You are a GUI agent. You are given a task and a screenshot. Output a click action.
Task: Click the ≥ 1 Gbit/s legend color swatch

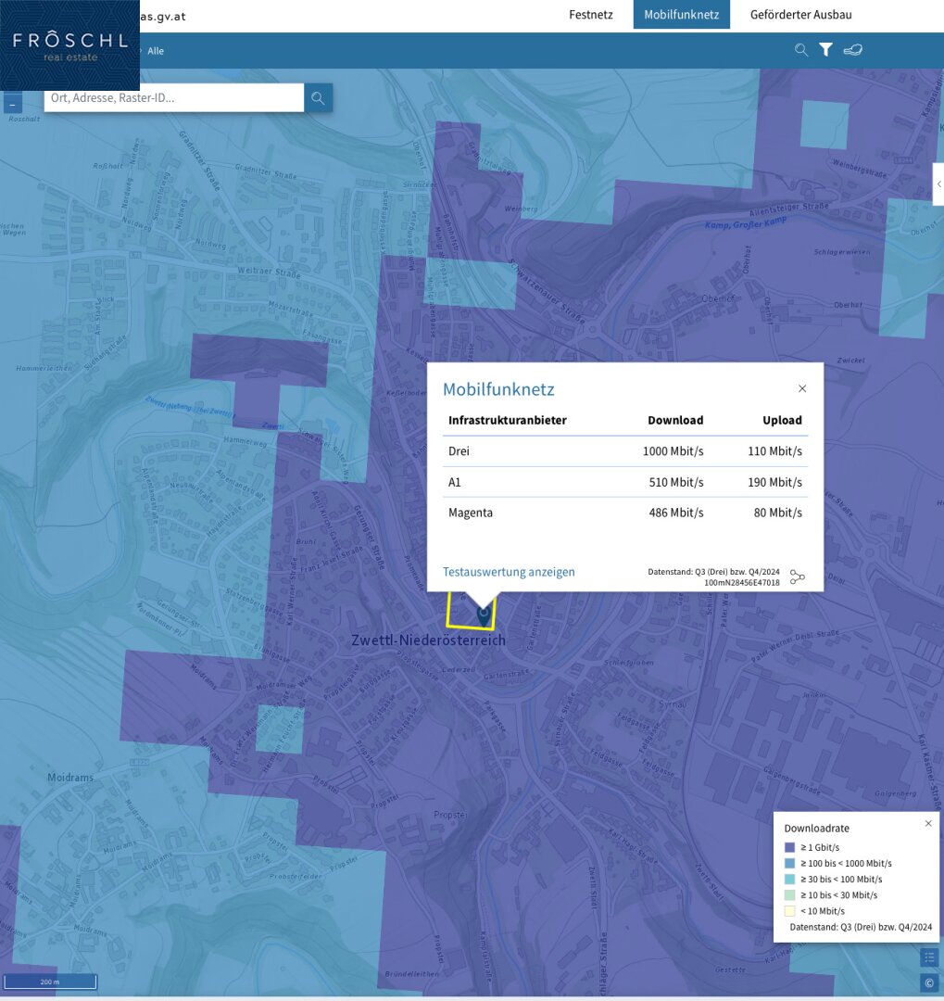789,847
